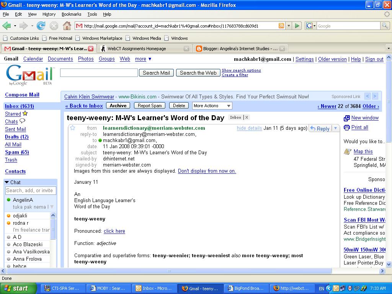
Task: Open the History menu
Action: coord(49,14)
